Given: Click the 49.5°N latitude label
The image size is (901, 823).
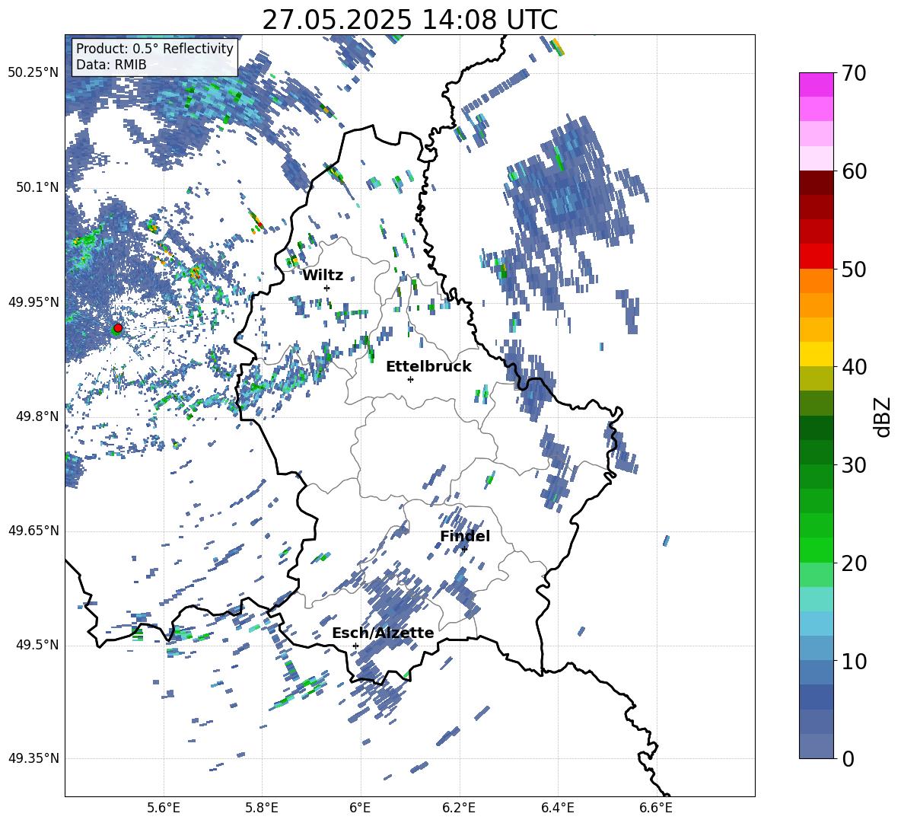Looking at the screenshot, I should click(37, 645).
